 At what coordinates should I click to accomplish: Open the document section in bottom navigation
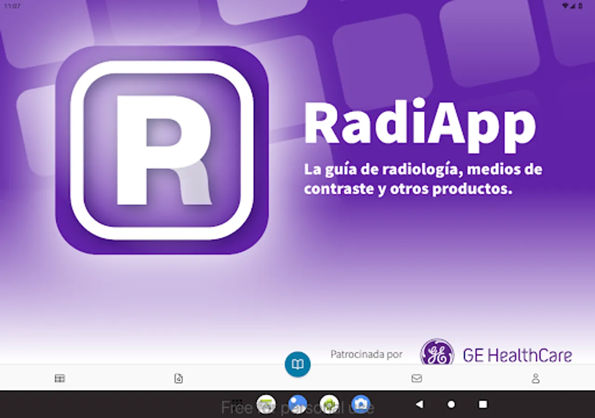click(x=178, y=379)
